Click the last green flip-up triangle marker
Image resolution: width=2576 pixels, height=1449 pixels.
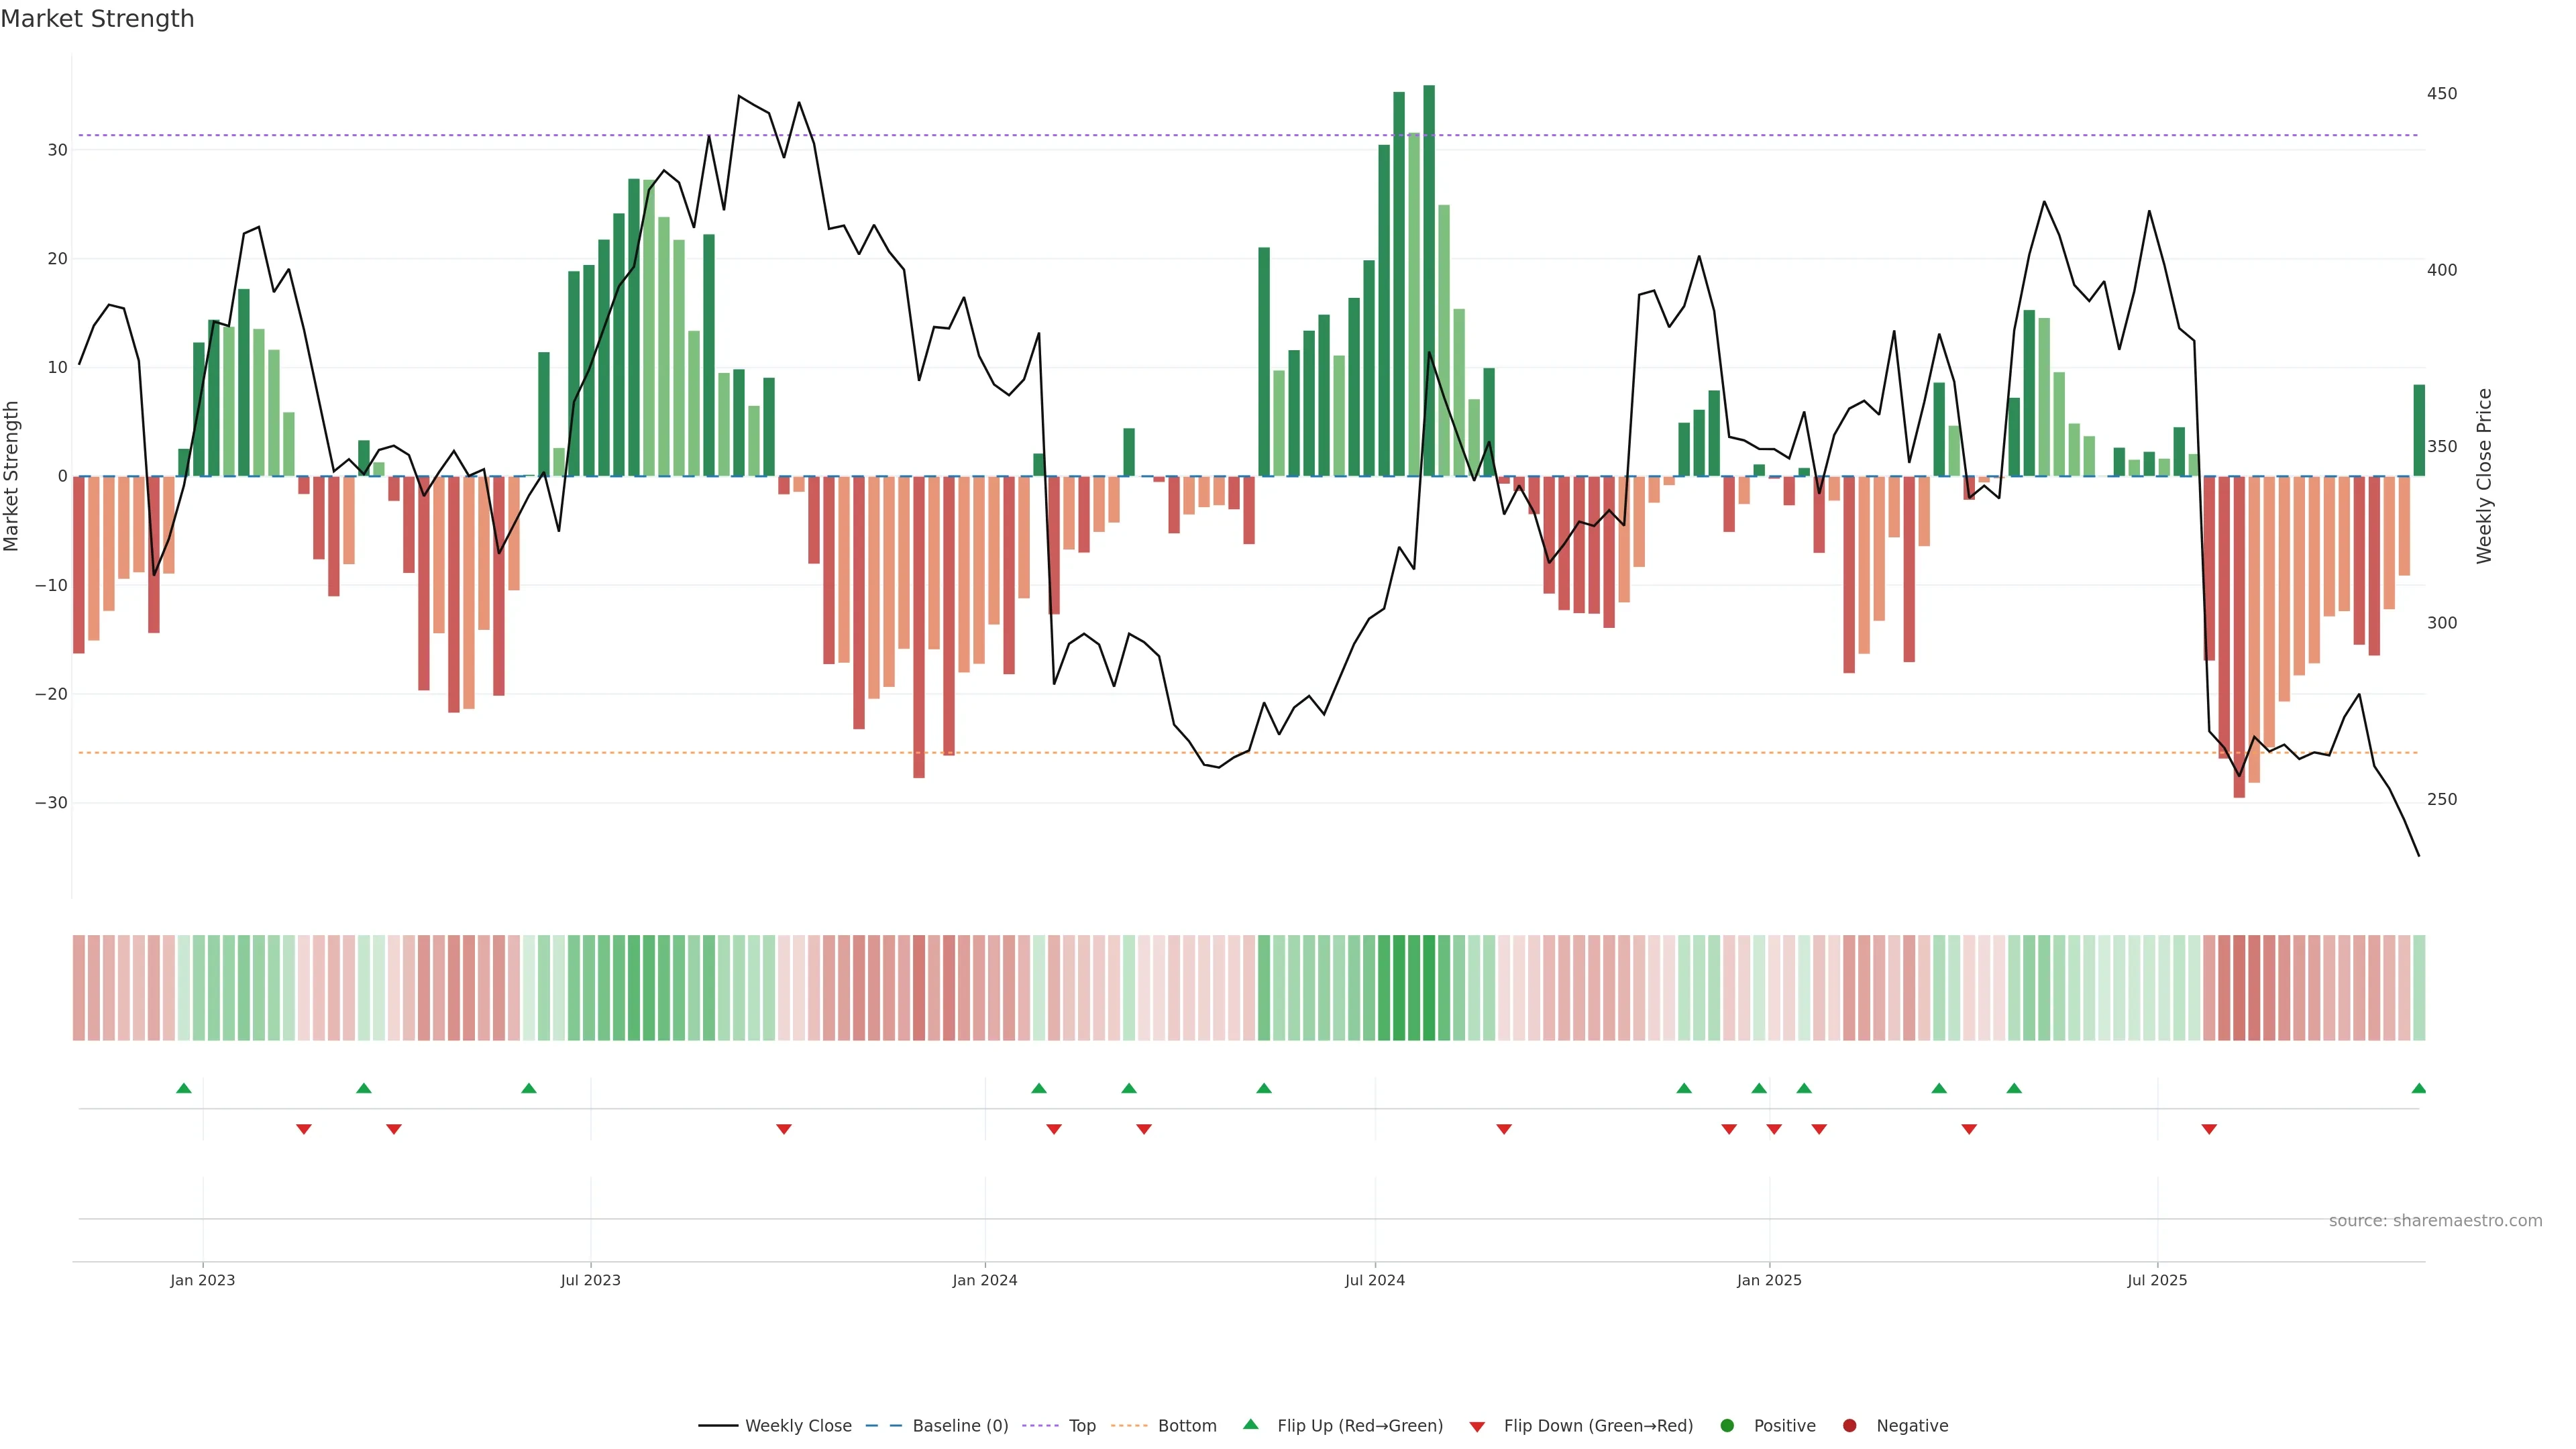click(x=2418, y=1088)
